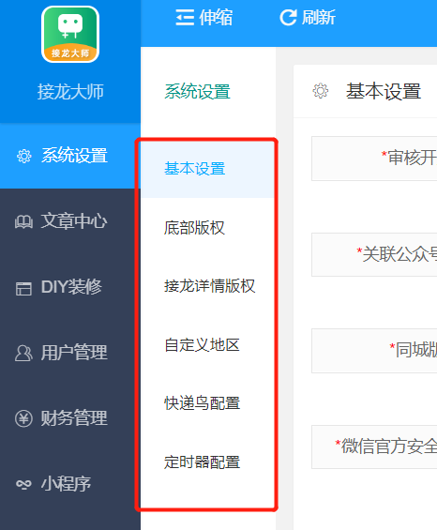Open the 用户管理 sidebar menu
The height and width of the screenshot is (530, 437).
tap(70, 353)
